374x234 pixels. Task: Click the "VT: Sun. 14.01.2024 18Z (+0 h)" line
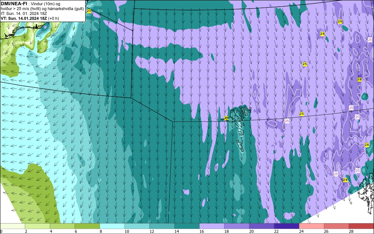[30, 18]
